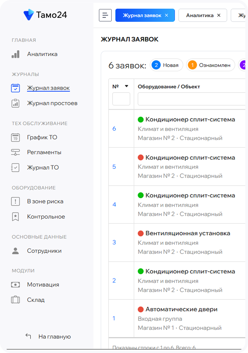248x353 pixels.
Task: Collapse sidebar with hamburger menu button
Action: tap(105, 15)
